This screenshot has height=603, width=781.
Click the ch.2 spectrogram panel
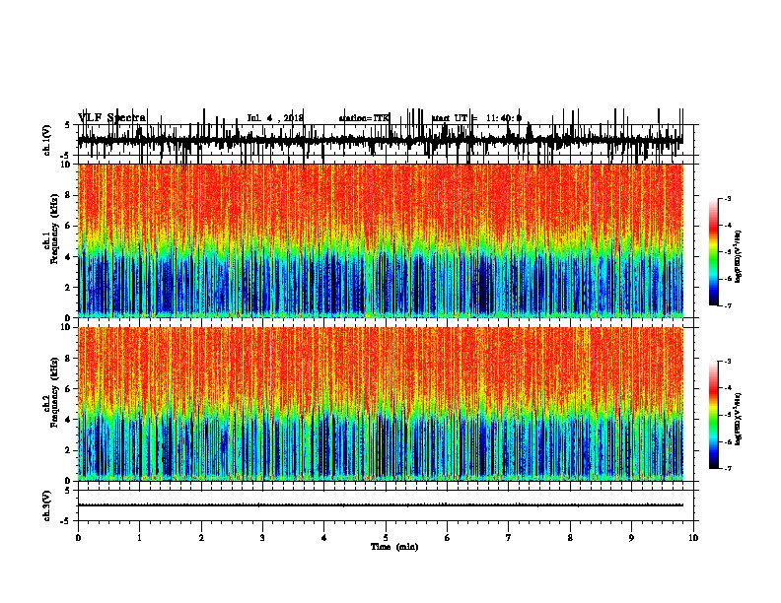coord(381,404)
